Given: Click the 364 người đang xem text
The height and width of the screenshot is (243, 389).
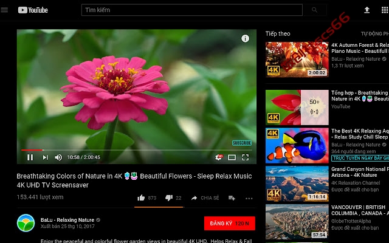Looking at the screenshot, I should point(353,151).
